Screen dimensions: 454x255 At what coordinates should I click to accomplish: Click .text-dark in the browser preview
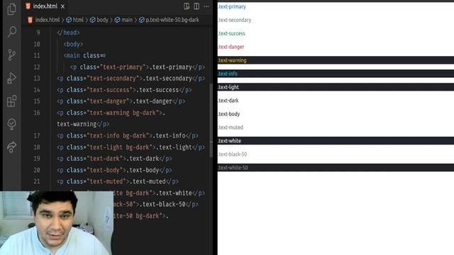pyautogui.click(x=228, y=101)
